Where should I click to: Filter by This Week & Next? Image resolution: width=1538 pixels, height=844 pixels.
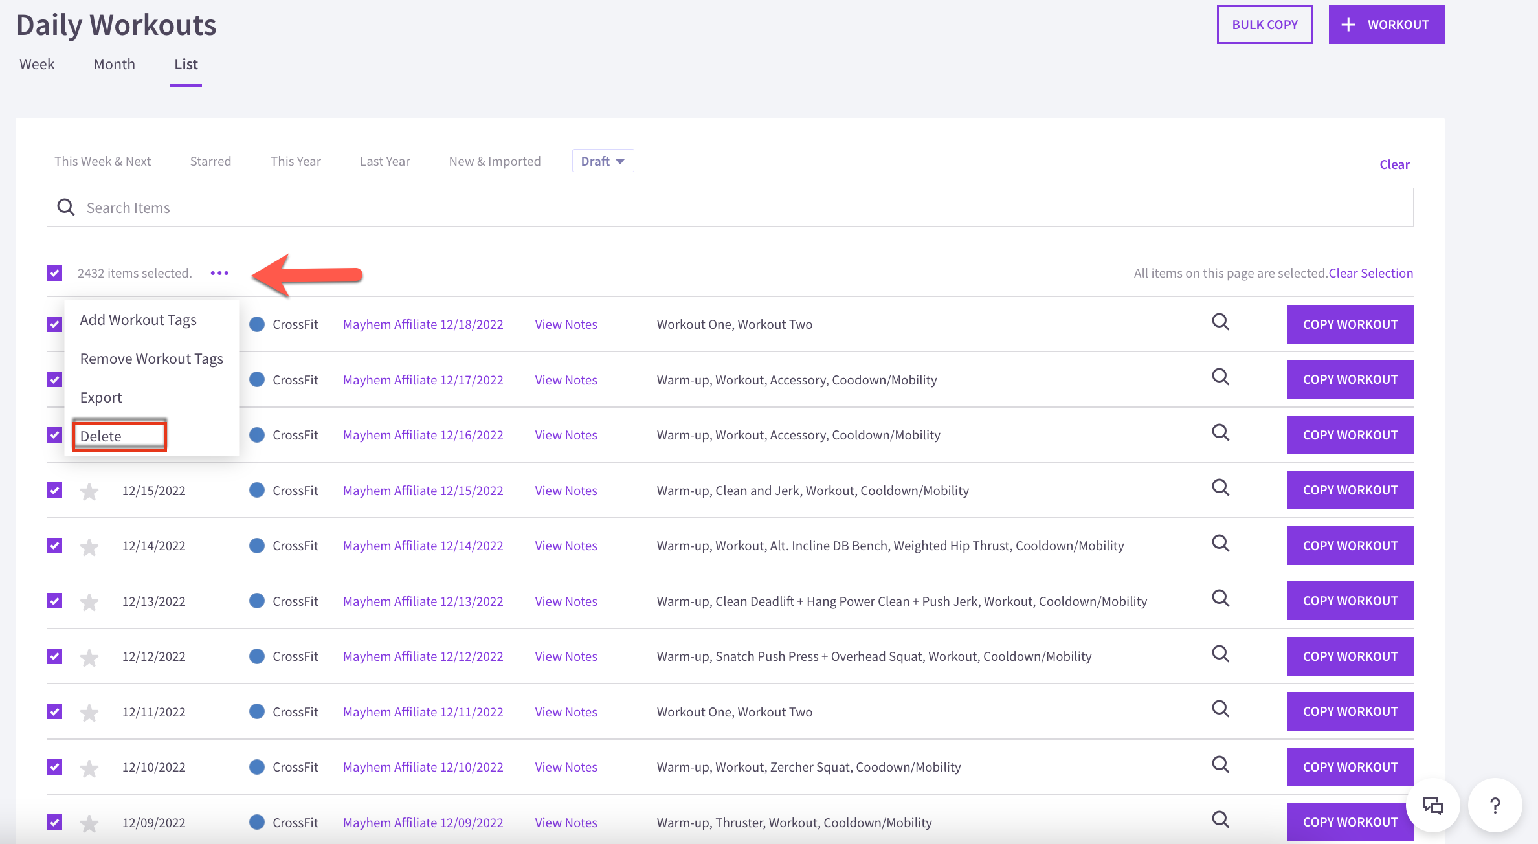[102, 161]
